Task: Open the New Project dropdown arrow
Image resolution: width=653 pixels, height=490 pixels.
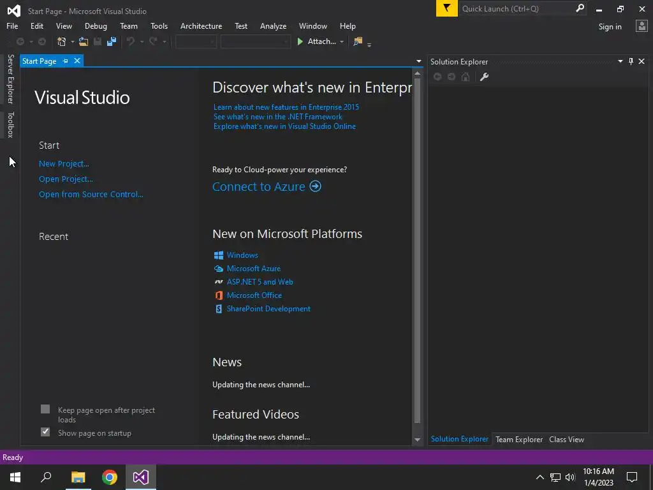Action: click(x=73, y=41)
